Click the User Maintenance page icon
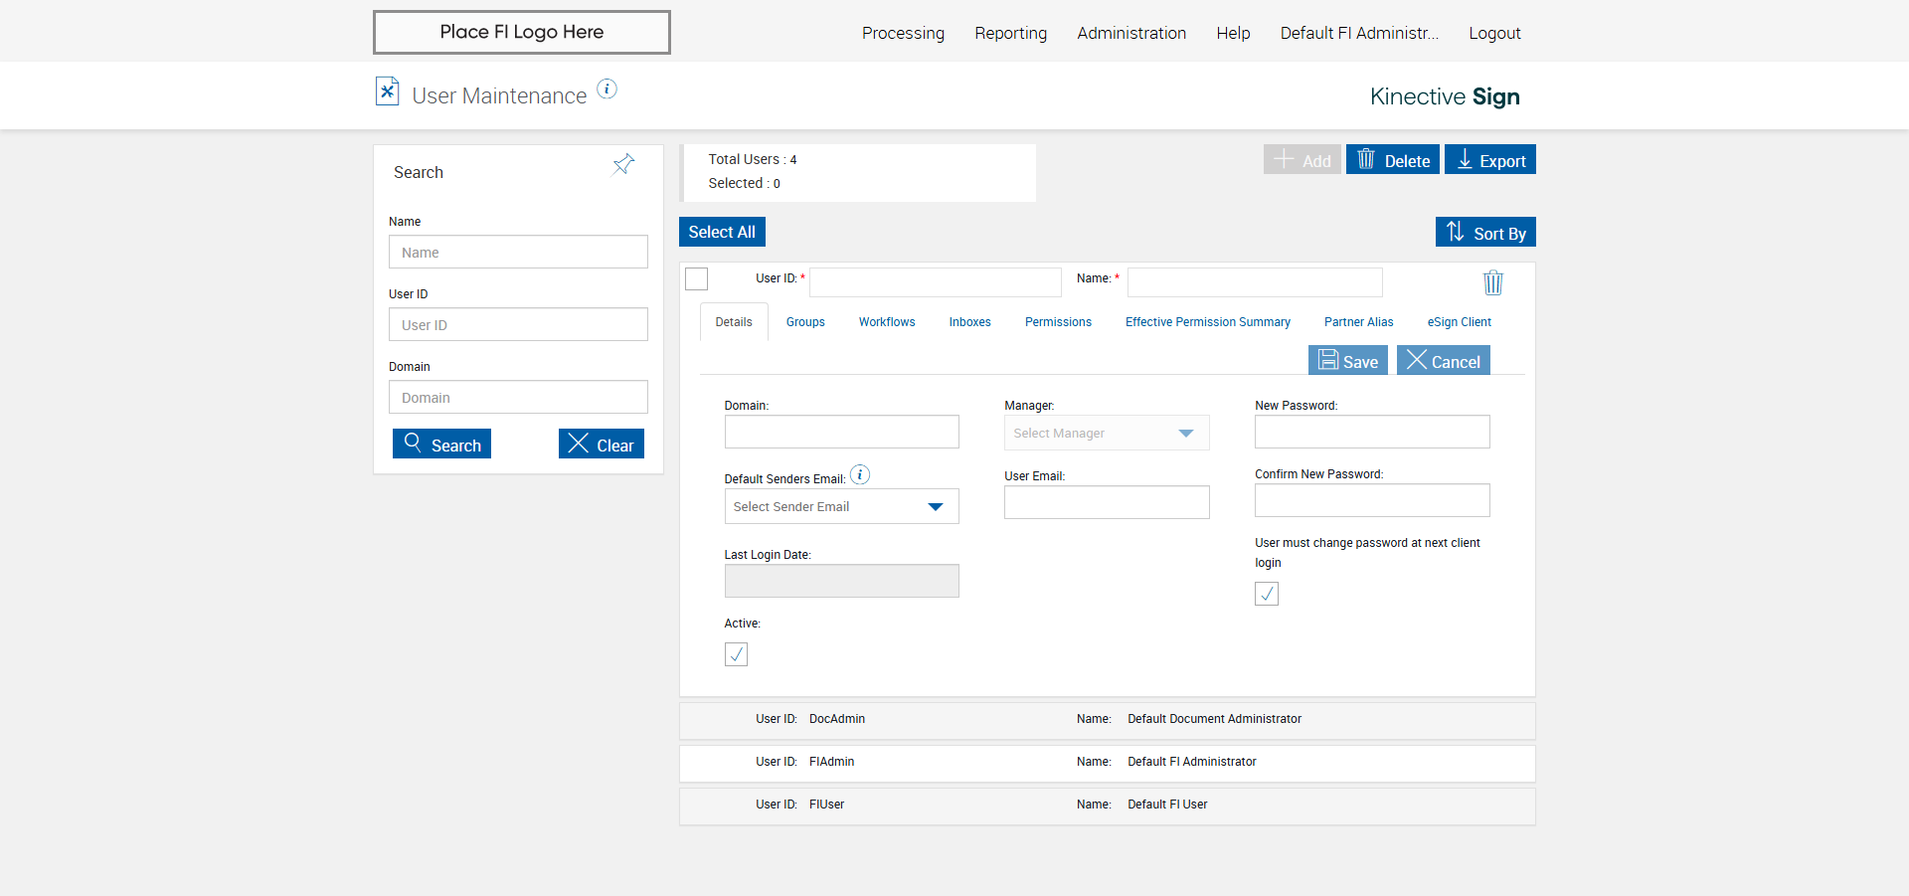 click(x=387, y=91)
